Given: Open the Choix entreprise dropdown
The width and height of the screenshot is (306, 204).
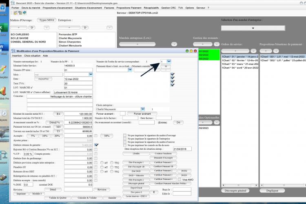Looking at the screenshot, I should [143, 109].
